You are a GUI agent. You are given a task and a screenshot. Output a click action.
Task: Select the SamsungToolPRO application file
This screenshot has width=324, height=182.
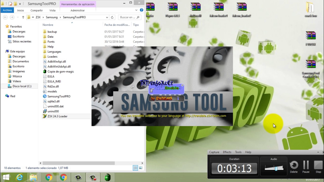pyautogui.click(x=59, y=96)
